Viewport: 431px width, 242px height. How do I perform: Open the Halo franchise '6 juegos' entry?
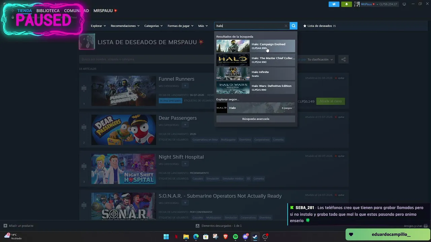tap(256, 108)
